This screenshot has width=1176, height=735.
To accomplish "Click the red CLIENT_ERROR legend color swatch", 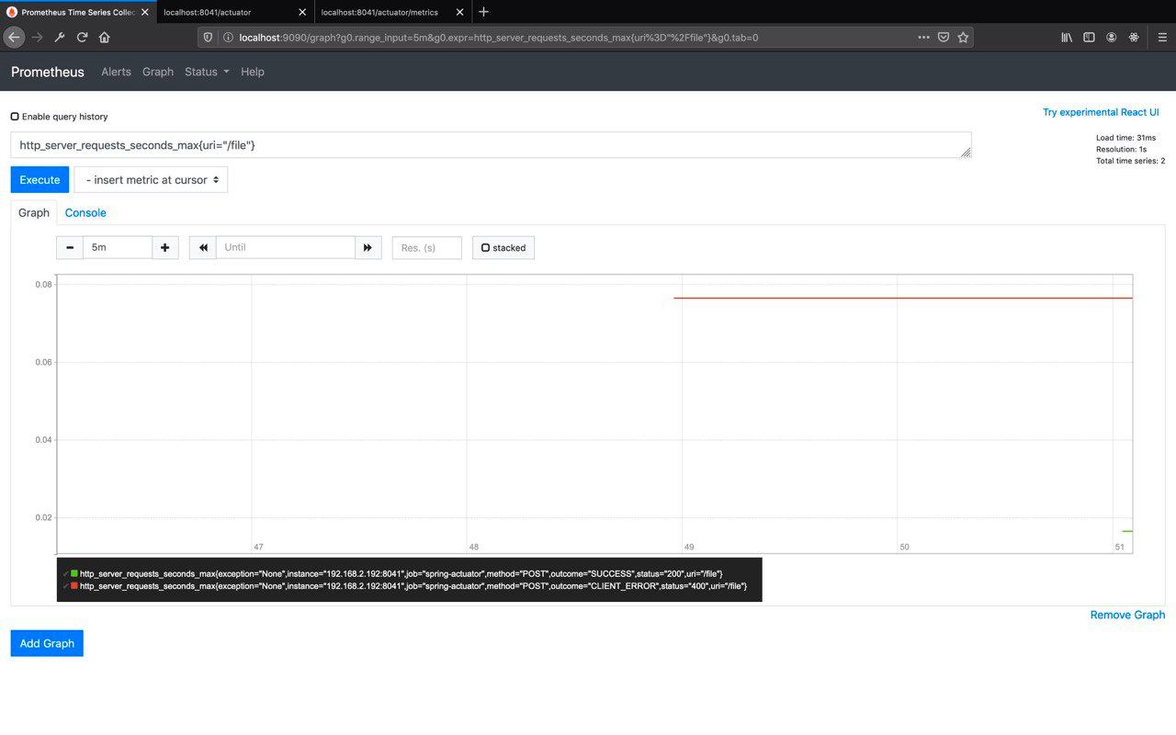I will click(74, 585).
